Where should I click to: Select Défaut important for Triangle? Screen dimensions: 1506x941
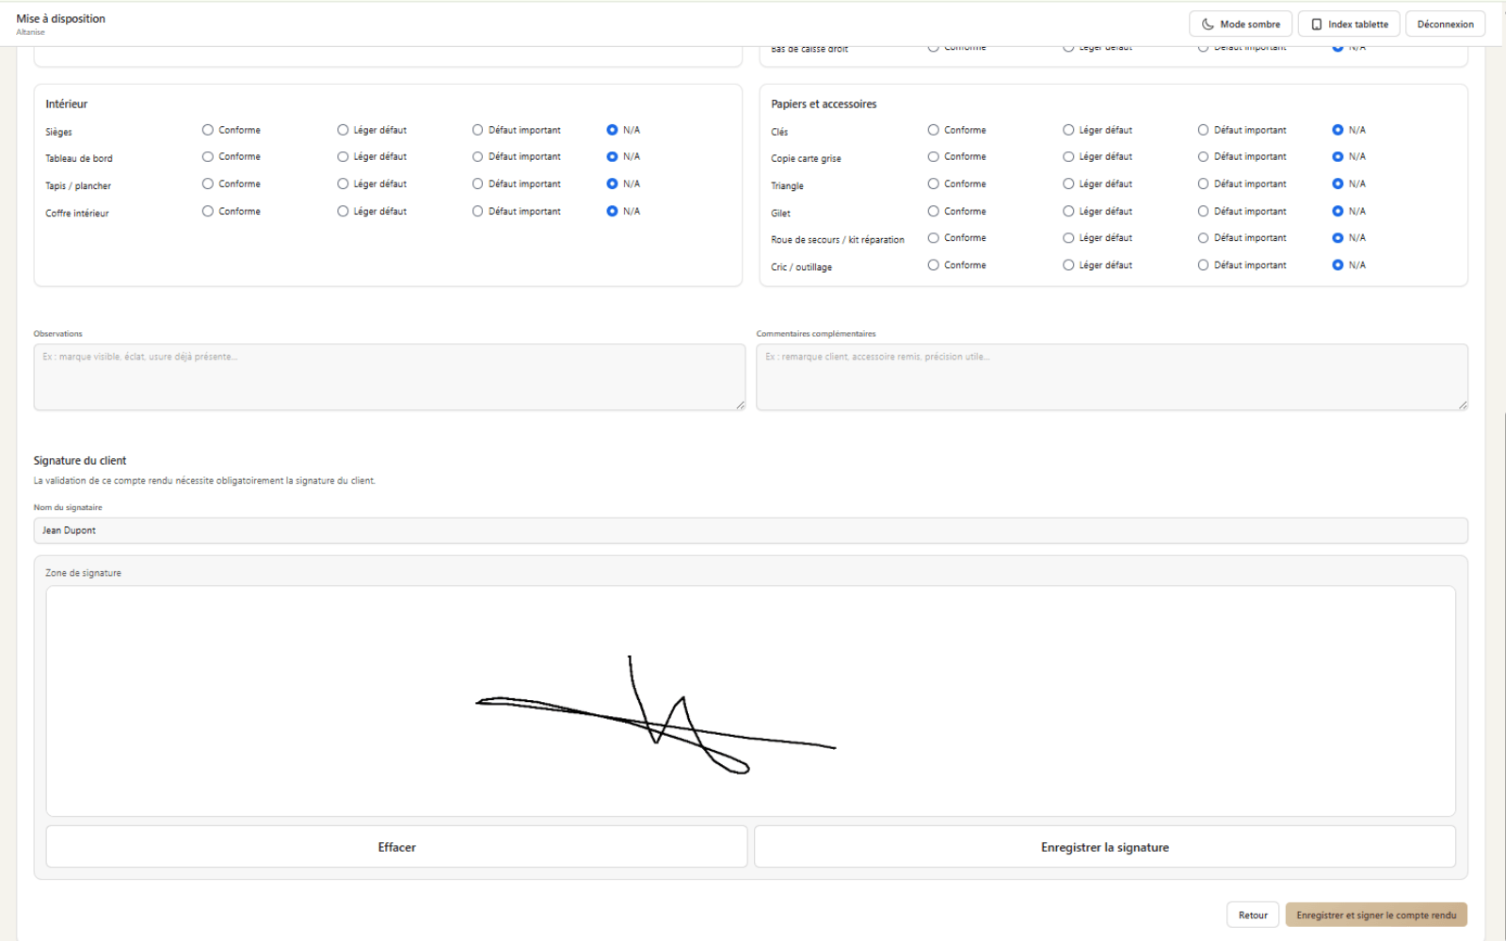click(x=1204, y=184)
